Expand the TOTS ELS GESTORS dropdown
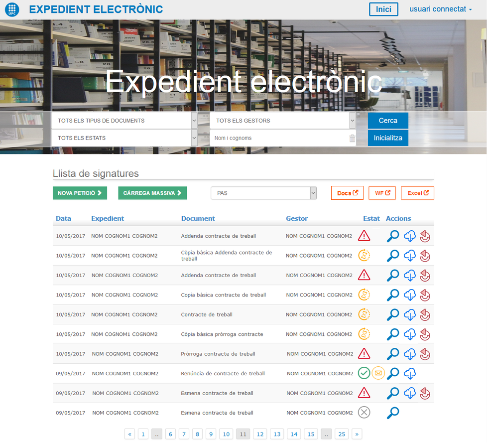 (282, 121)
